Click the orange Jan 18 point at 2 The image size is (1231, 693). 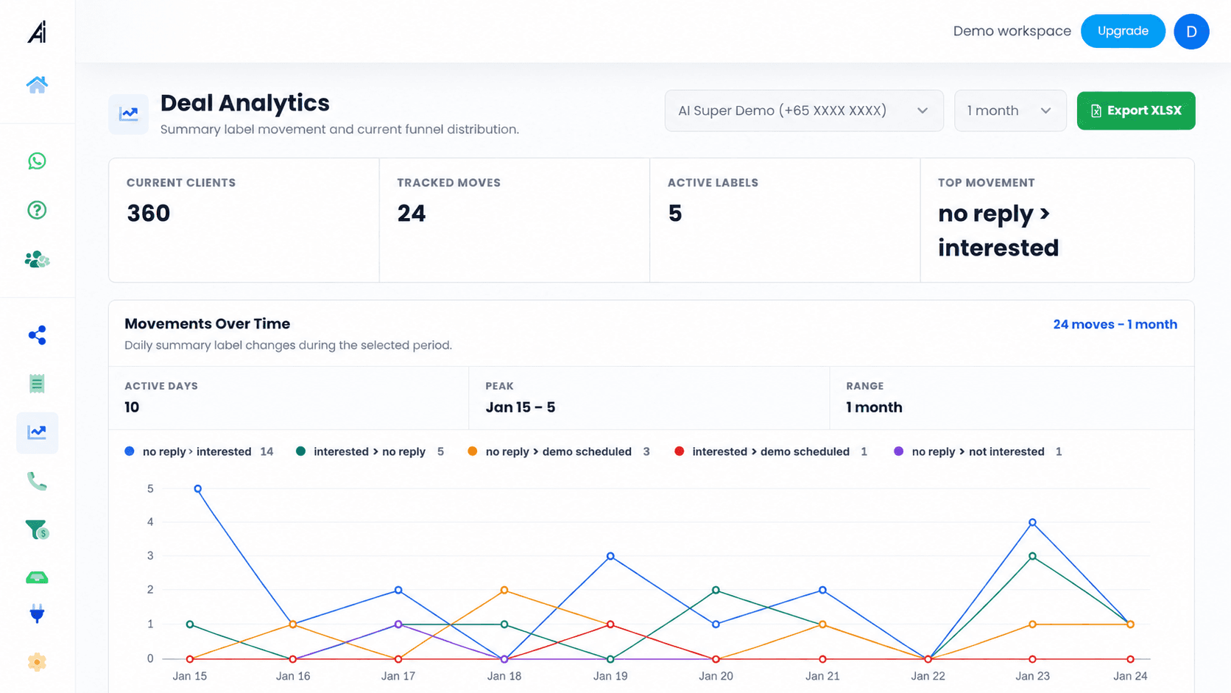(x=504, y=590)
